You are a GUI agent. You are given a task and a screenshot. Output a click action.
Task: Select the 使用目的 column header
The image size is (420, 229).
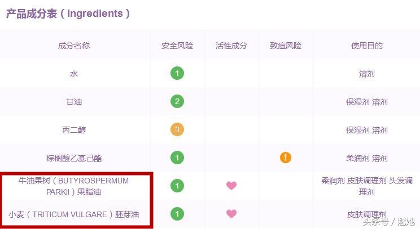coord(367,46)
